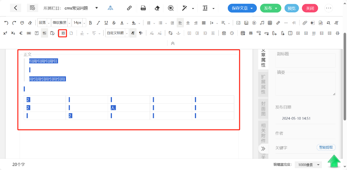Click the 智能提取 keyword button
This screenshot has width=347, height=170.
point(326,147)
